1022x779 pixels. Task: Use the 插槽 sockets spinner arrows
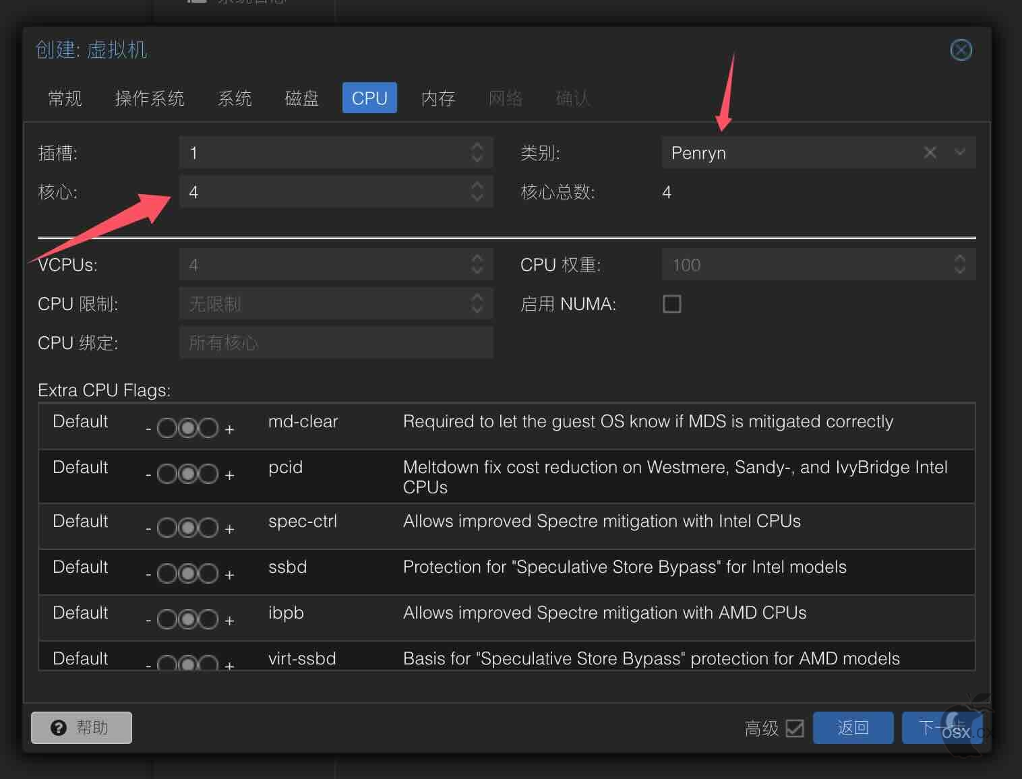point(477,153)
